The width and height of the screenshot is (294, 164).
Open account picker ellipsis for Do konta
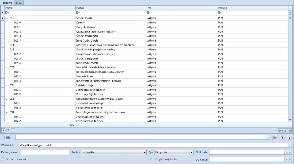(x=290, y=159)
